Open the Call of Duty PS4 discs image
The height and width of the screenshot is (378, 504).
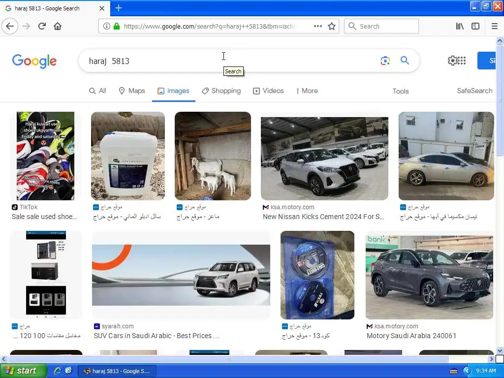317,275
